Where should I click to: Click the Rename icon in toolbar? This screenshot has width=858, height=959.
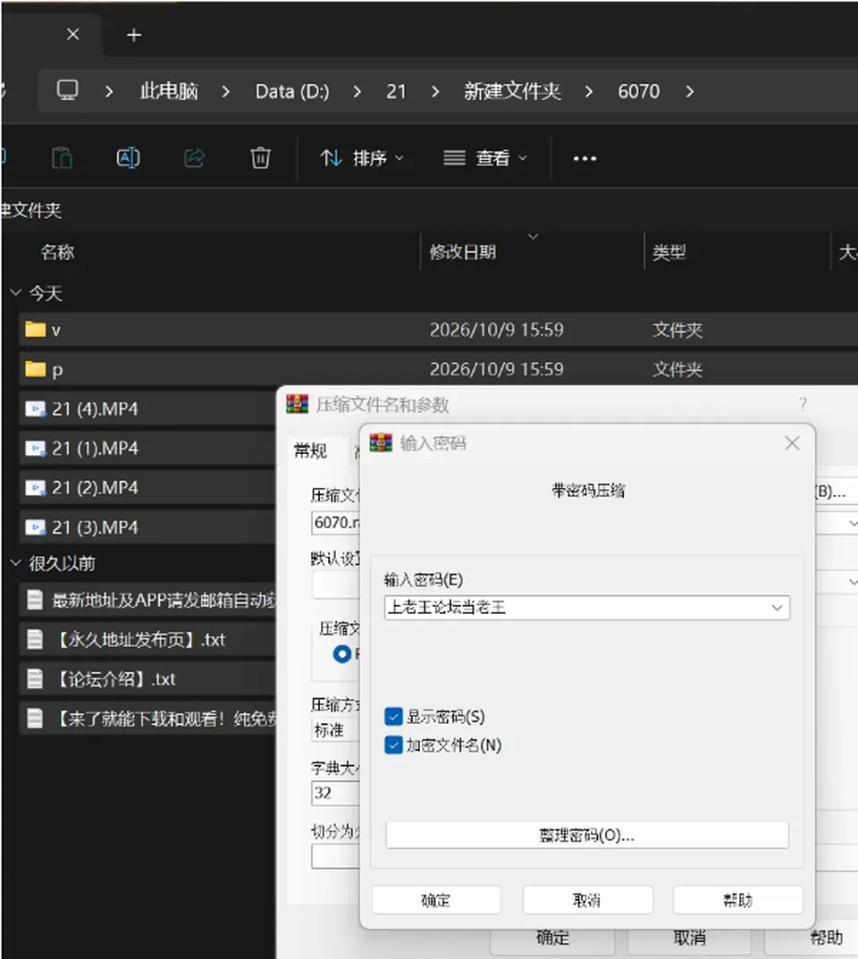pos(128,158)
